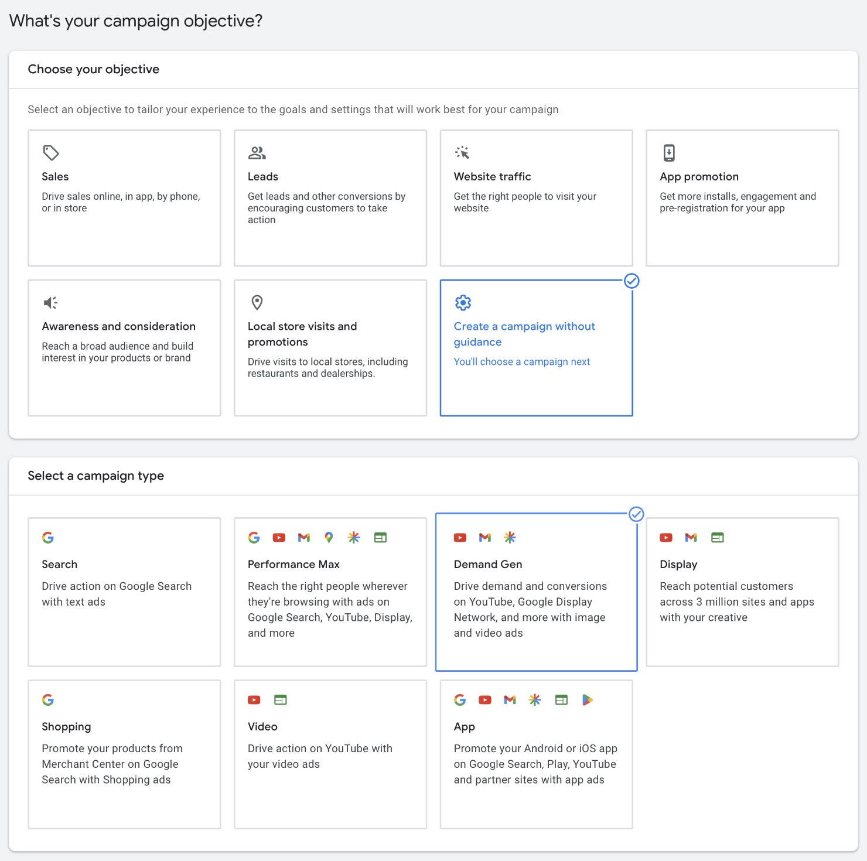The image size is (867, 861).
Task: Click the Sales price tag icon
Action: coord(51,153)
